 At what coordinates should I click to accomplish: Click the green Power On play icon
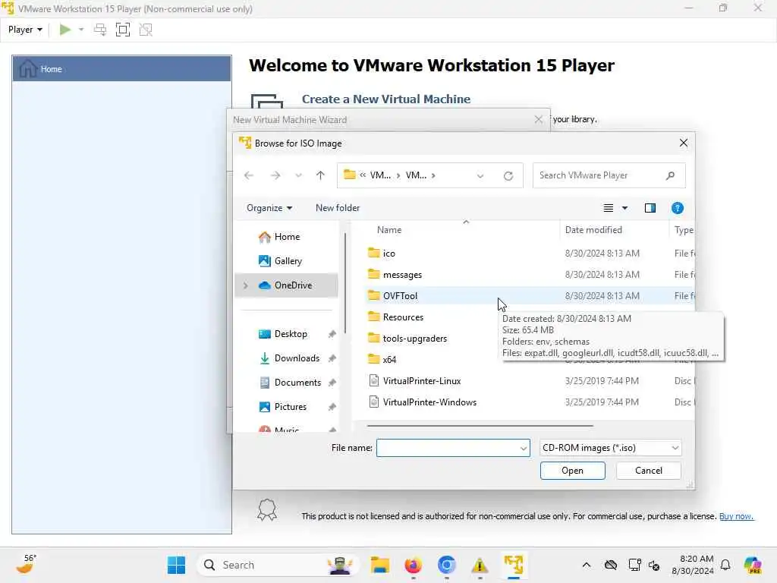(64, 30)
